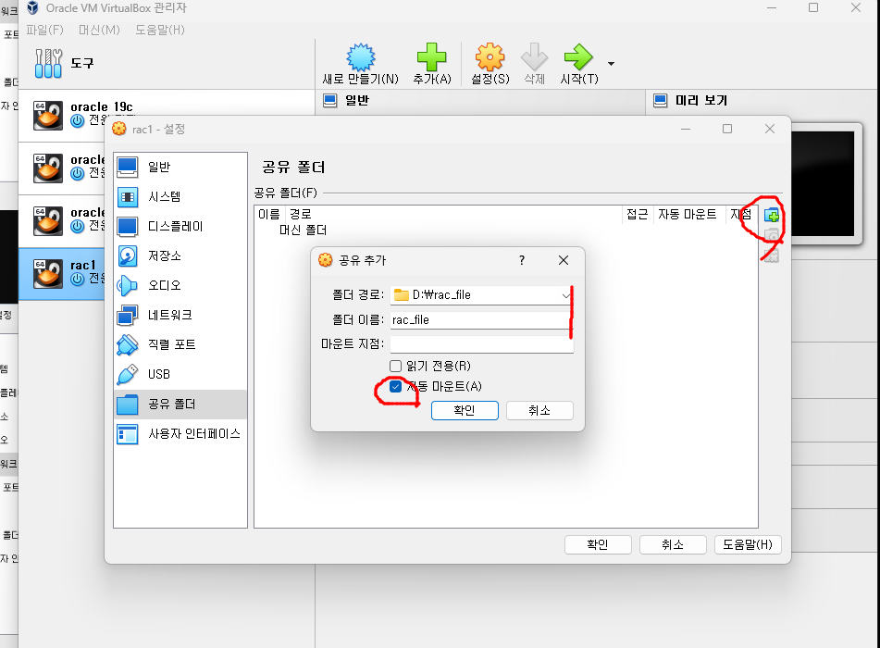
Task: Open 머신(M) menu
Action: [99, 30]
